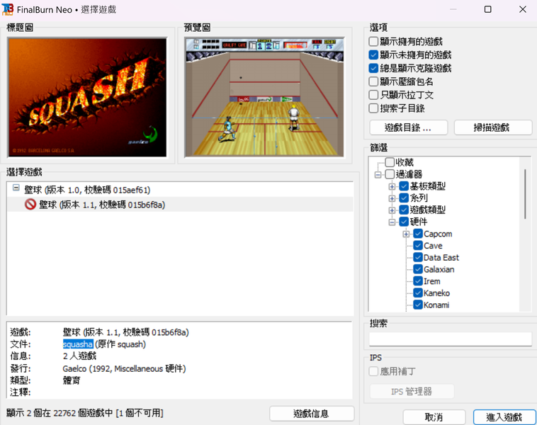The width and height of the screenshot is (537, 425).
Task: Enable the 顯示擁有的遊戲 checkbox
Action: 373,42
